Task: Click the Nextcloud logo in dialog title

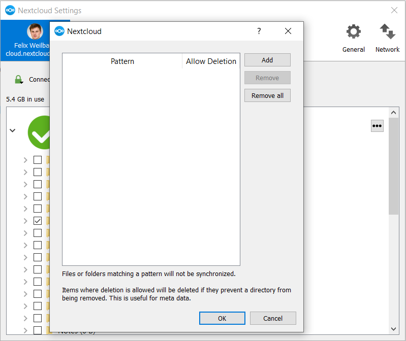Action: 59,31
